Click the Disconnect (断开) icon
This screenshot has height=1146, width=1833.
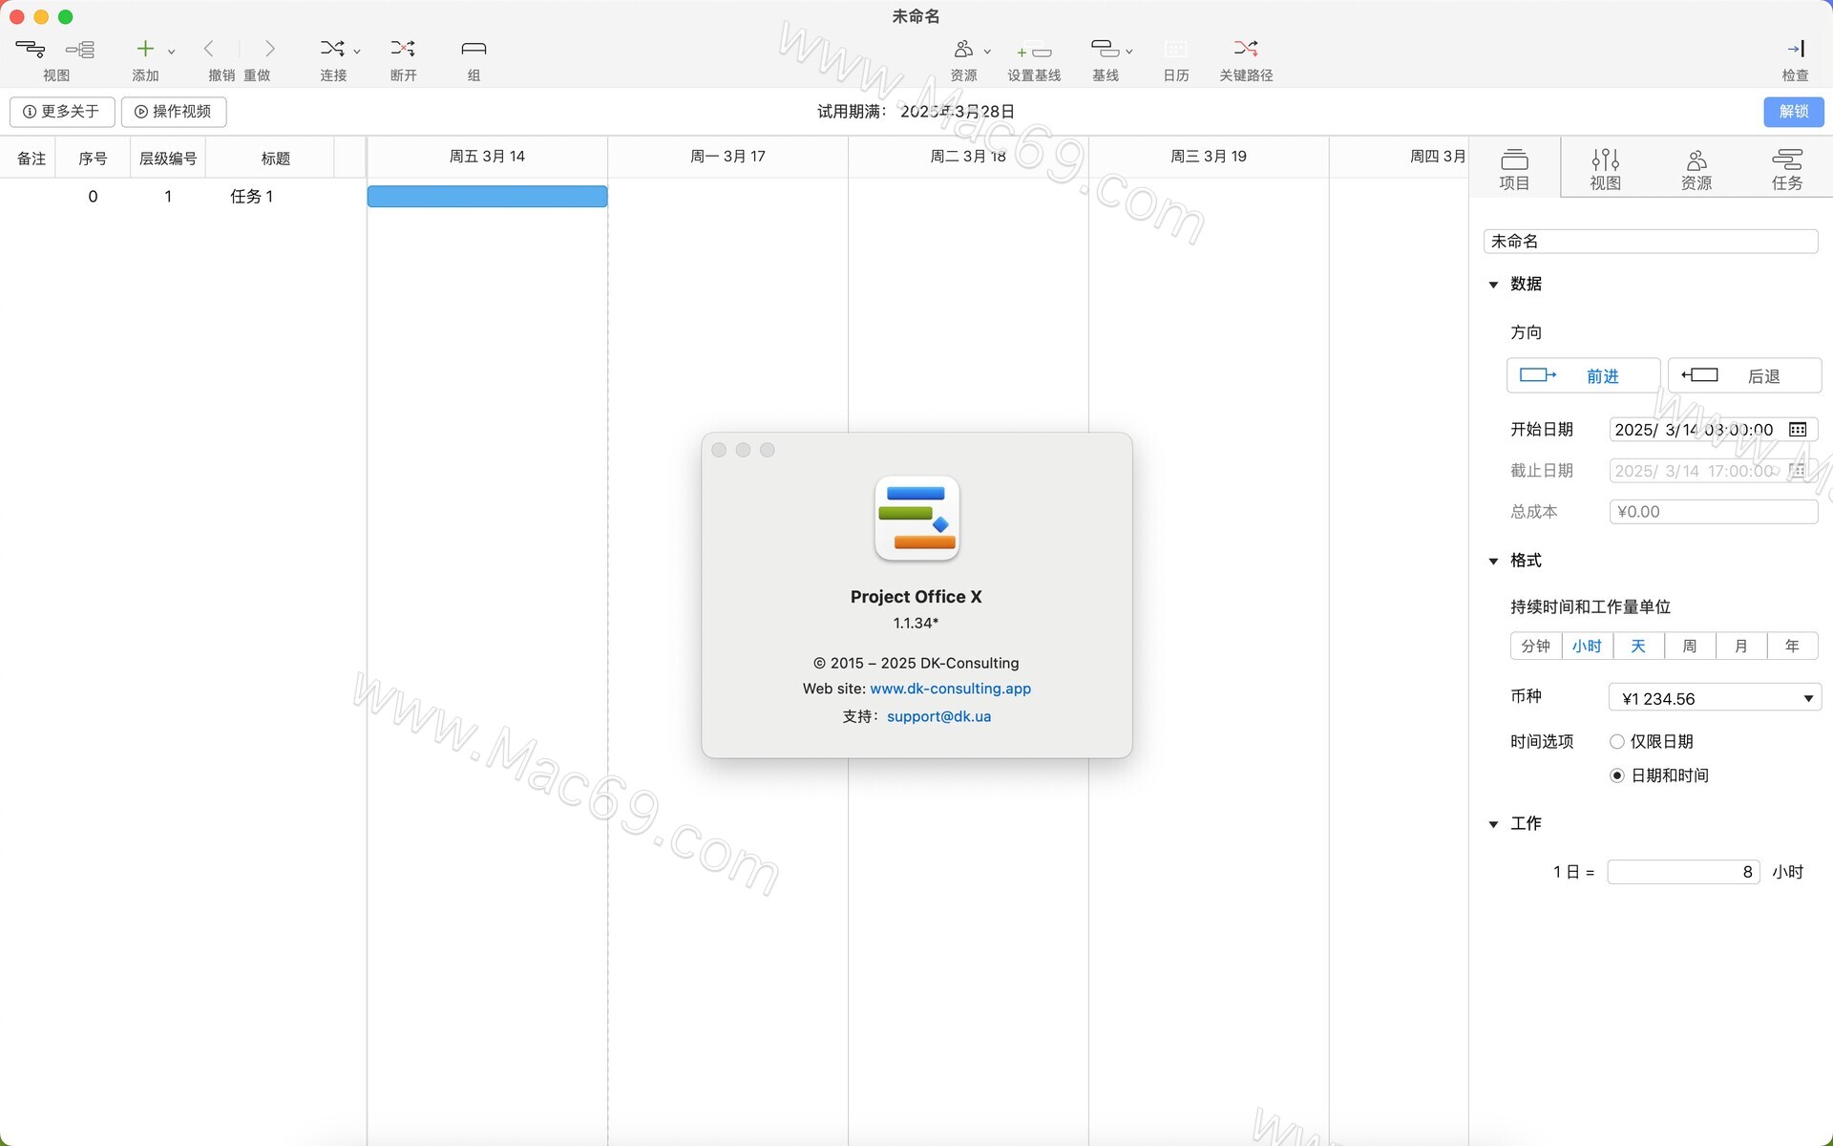(x=403, y=49)
